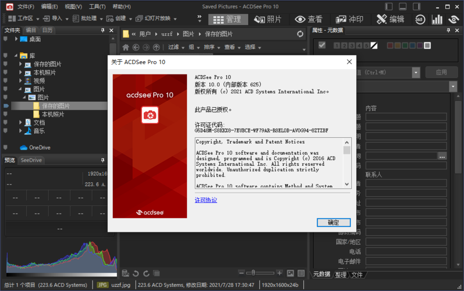Viewport: 464px width, 291px height.
Task: Toggle easy-select marker beside 桌面
Action: (x=5, y=39)
